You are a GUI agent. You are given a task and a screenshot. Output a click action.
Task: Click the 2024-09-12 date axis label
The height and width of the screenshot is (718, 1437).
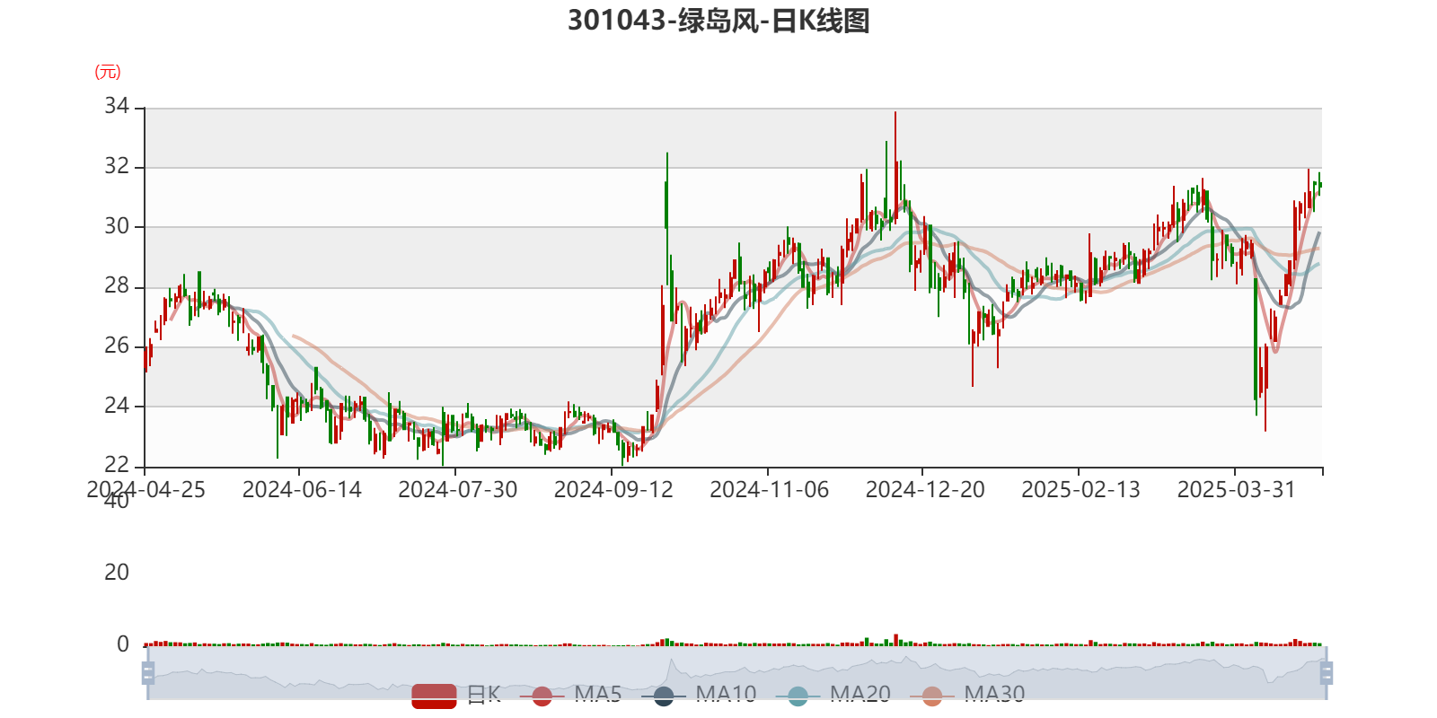click(613, 490)
